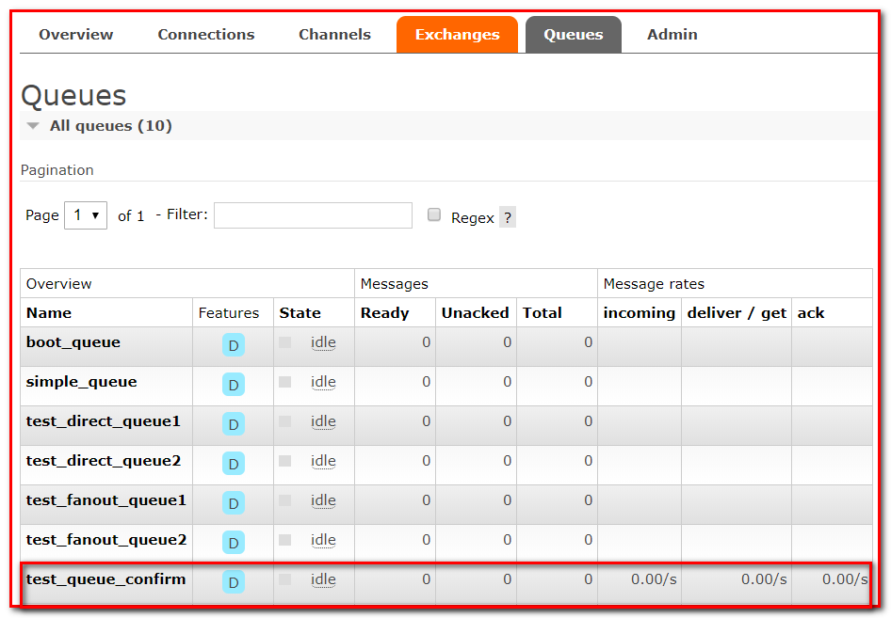Click the D durable badge for simple_queue

(234, 385)
